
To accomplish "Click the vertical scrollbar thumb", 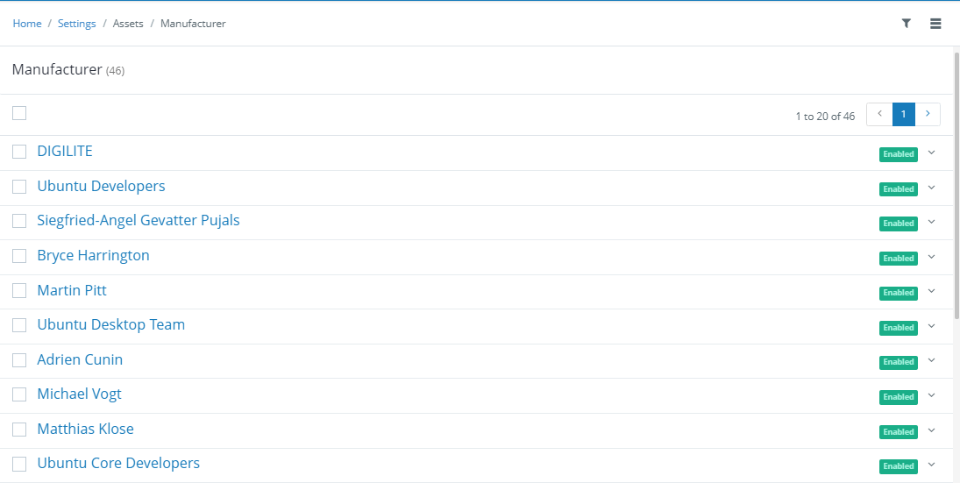I will tap(956, 186).
